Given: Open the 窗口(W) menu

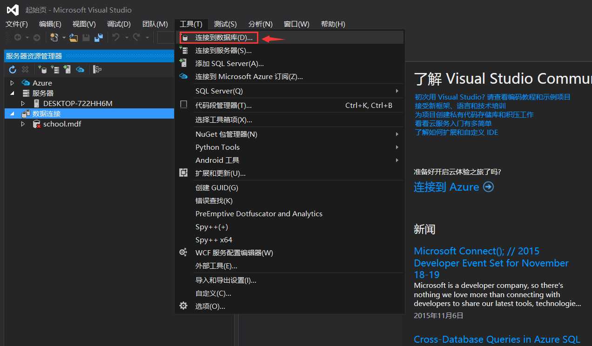Looking at the screenshot, I should 296,24.
